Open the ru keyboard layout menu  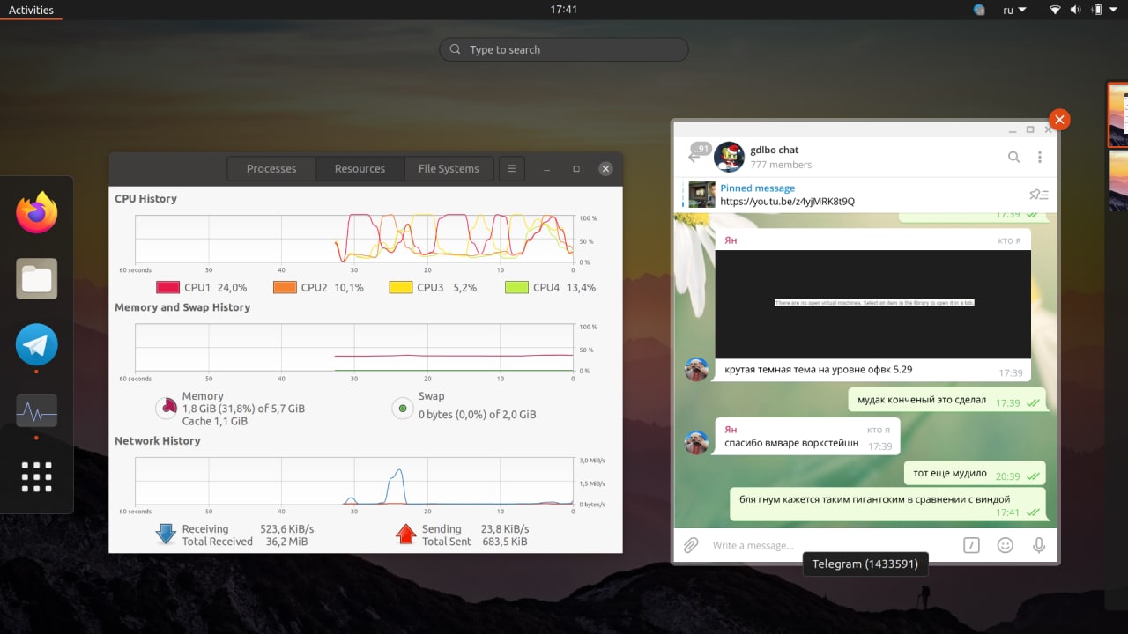pyautogui.click(x=1014, y=10)
